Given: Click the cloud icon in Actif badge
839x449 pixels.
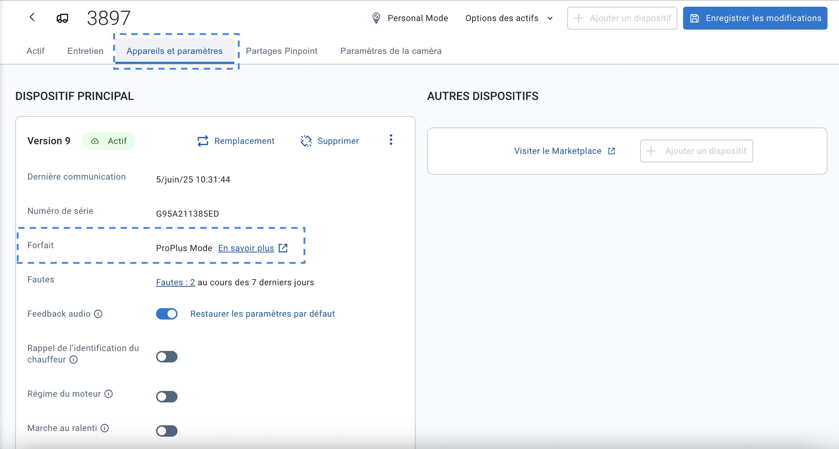Looking at the screenshot, I should click(95, 141).
